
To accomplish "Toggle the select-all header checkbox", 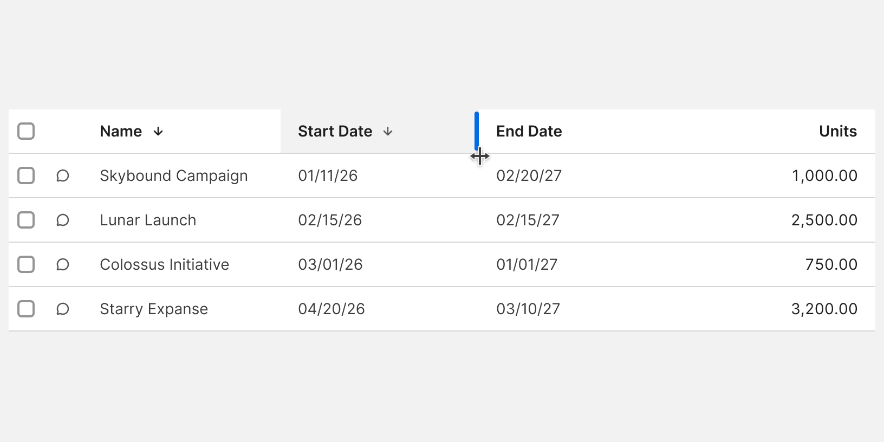I will point(26,132).
